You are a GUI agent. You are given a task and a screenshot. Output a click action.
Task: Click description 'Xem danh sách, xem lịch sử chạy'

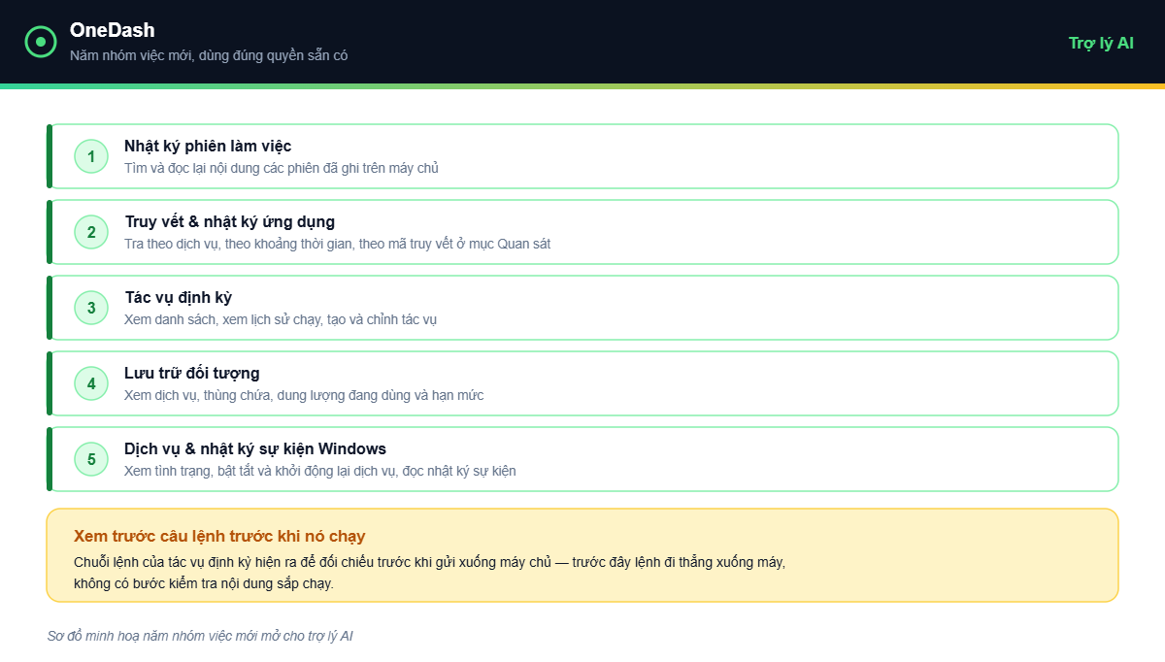(281, 319)
